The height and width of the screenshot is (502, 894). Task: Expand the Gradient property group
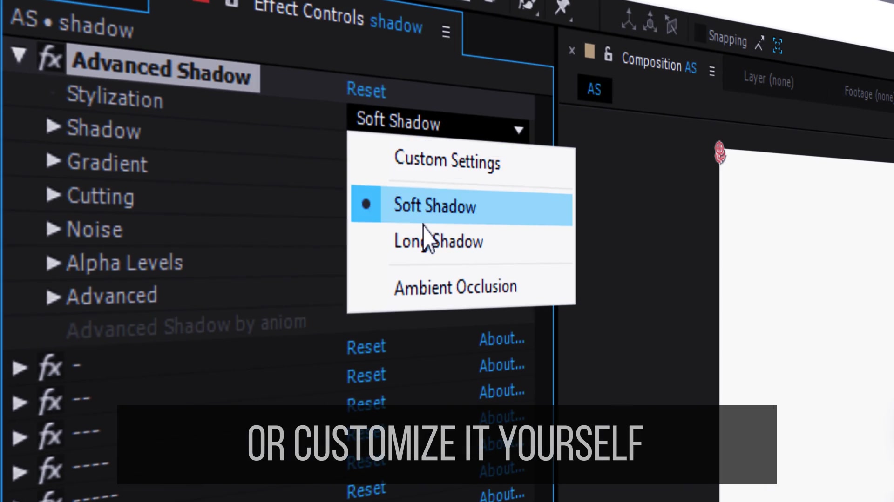[x=54, y=160]
